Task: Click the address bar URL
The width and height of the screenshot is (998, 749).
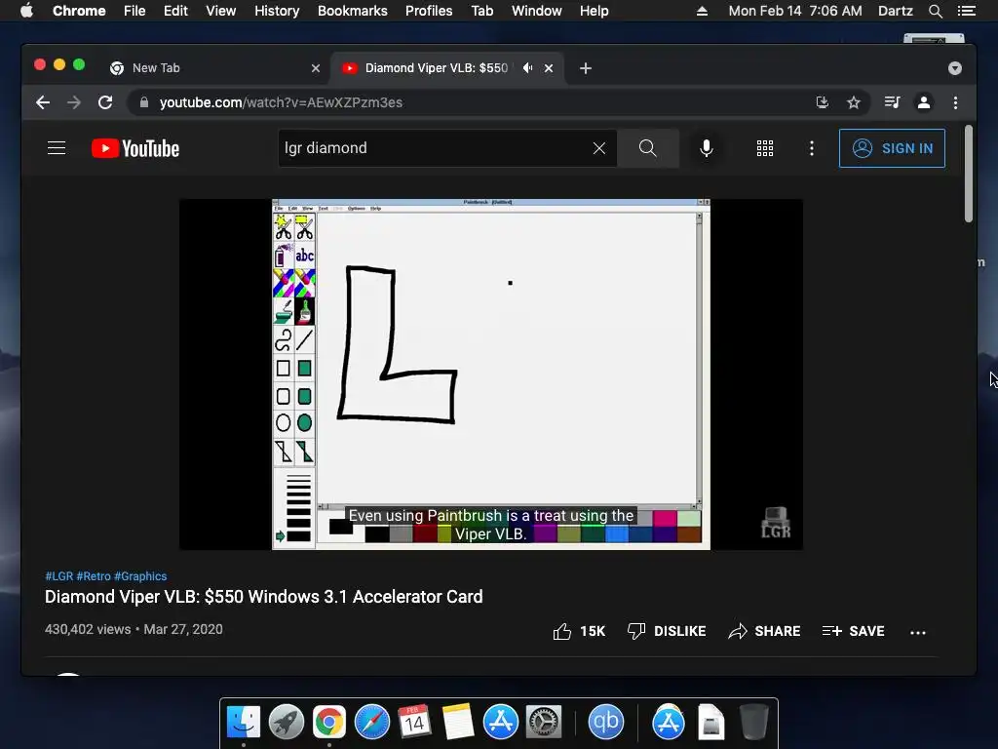Action: point(281,102)
